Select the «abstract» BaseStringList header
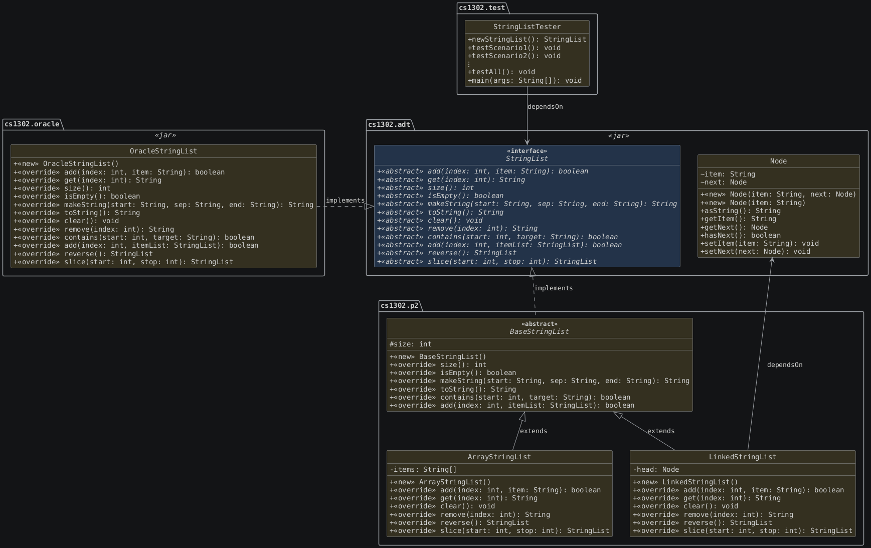 tap(540, 328)
